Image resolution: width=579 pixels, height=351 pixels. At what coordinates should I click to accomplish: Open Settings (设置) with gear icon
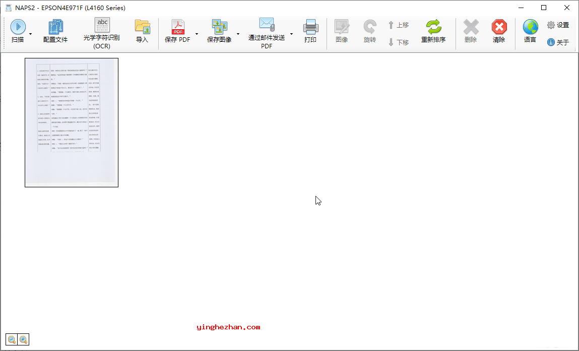[558, 25]
